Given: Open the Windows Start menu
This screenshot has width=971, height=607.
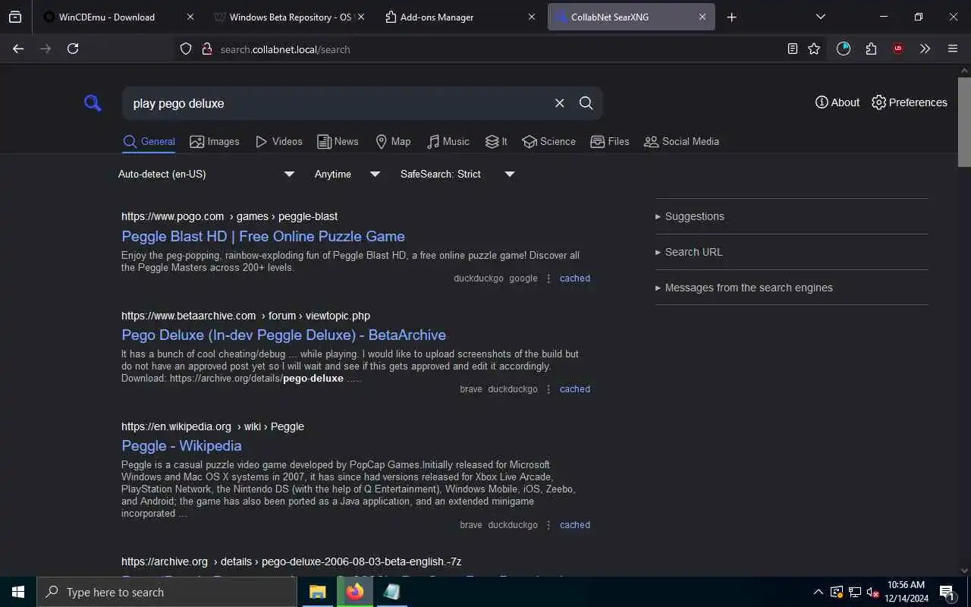Looking at the screenshot, I should pos(18,592).
